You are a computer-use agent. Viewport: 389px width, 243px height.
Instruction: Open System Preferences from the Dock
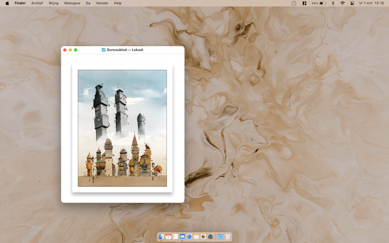pyautogui.click(x=210, y=237)
